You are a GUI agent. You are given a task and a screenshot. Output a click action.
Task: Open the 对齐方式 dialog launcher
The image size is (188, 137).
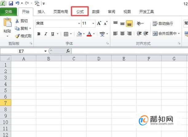179,43
